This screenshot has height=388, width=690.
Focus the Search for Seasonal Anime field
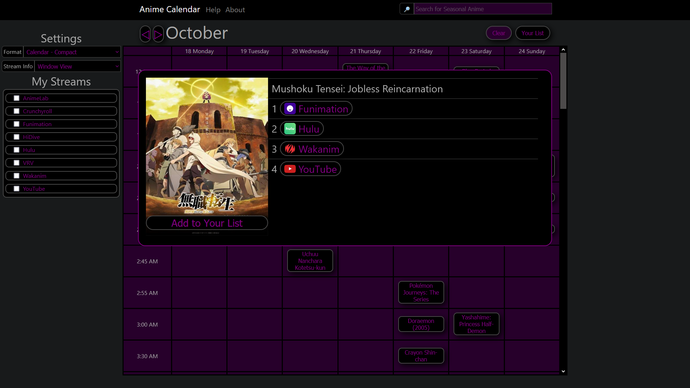pos(482,9)
